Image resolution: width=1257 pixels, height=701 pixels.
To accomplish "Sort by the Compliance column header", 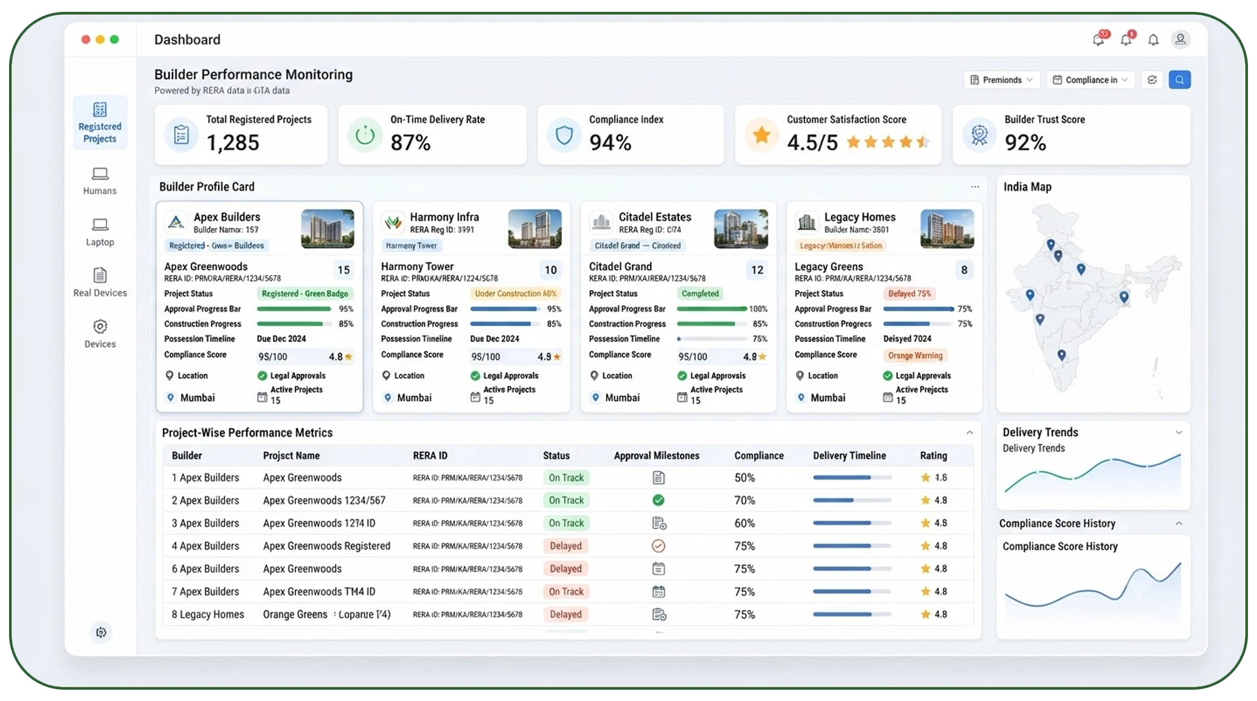I will coord(759,456).
